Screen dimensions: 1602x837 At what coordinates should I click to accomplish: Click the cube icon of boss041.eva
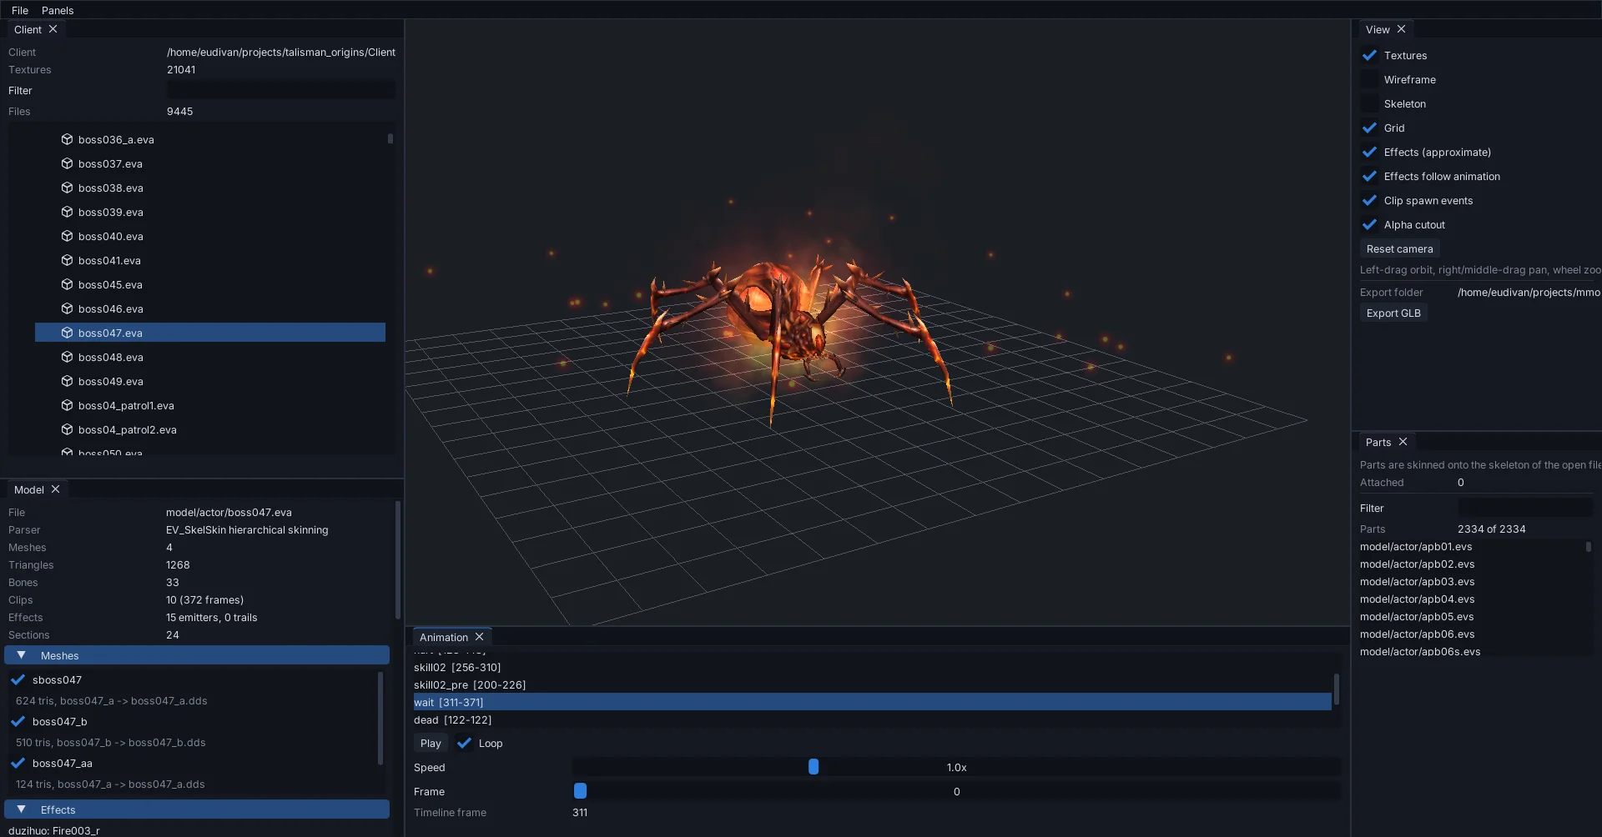(67, 260)
